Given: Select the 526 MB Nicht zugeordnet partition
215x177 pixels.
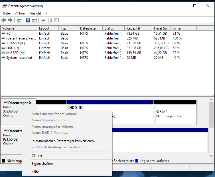Looking at the screenshot, I should [x=175, y=112].
